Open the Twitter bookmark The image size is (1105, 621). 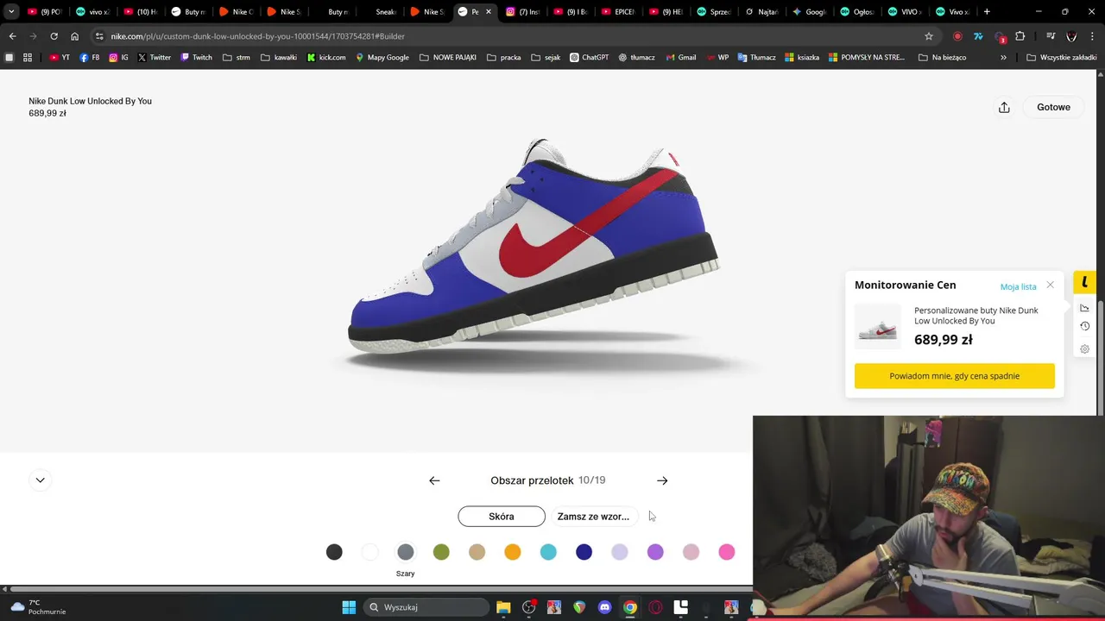click(x=155, y=58)
